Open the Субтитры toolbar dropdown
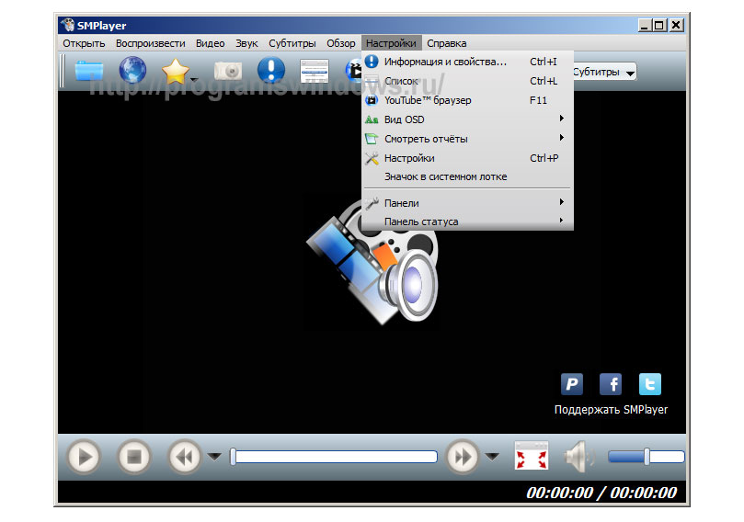The image size is (744, 522). coord(603,72)
